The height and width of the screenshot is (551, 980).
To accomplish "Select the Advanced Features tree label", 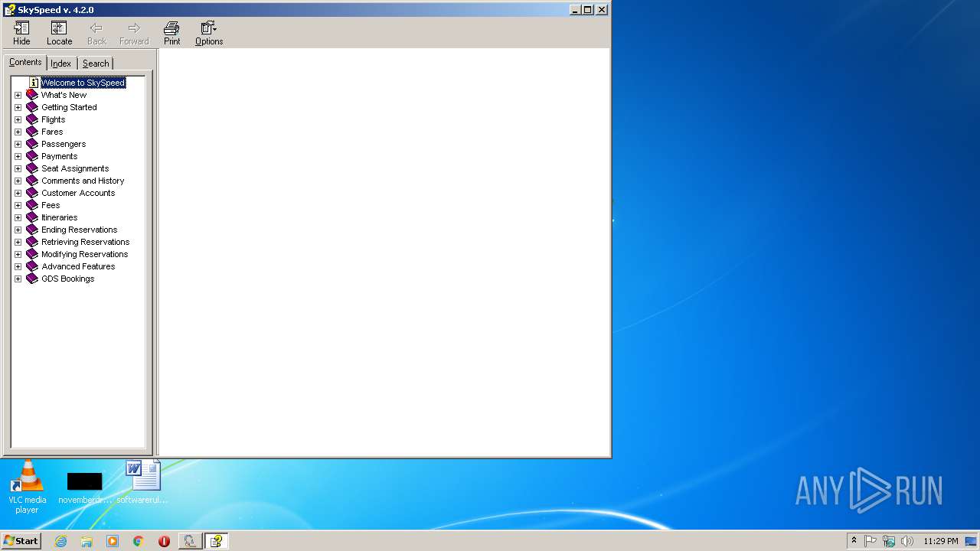I will [x=78, y=266].
